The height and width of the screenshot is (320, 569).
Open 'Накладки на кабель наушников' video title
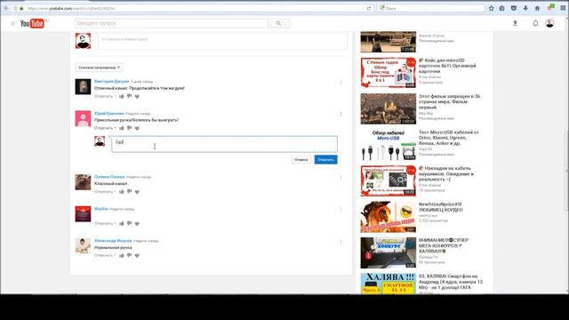pos(446,174)
